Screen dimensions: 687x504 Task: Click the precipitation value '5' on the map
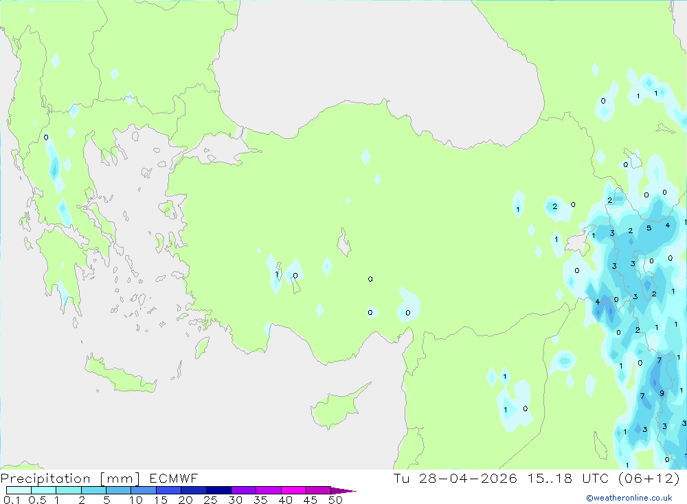tap(649, 228)
